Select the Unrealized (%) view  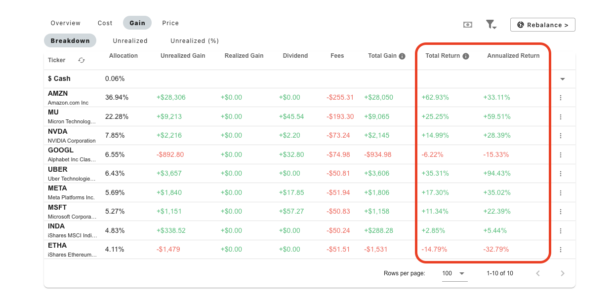(x=194, y=40)
